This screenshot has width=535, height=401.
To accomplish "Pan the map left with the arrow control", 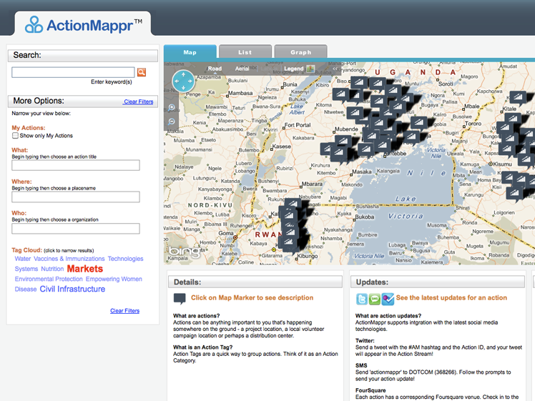I will pyautogui.click(x=177, y=81).
